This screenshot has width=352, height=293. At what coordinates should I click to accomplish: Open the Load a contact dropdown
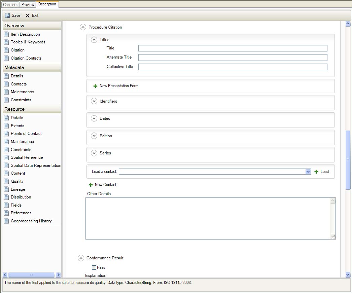coord(308,172)
